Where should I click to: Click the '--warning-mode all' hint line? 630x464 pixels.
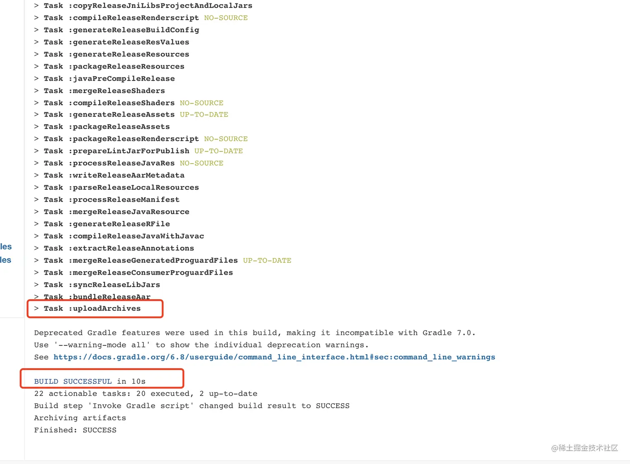tap(201, 345)
